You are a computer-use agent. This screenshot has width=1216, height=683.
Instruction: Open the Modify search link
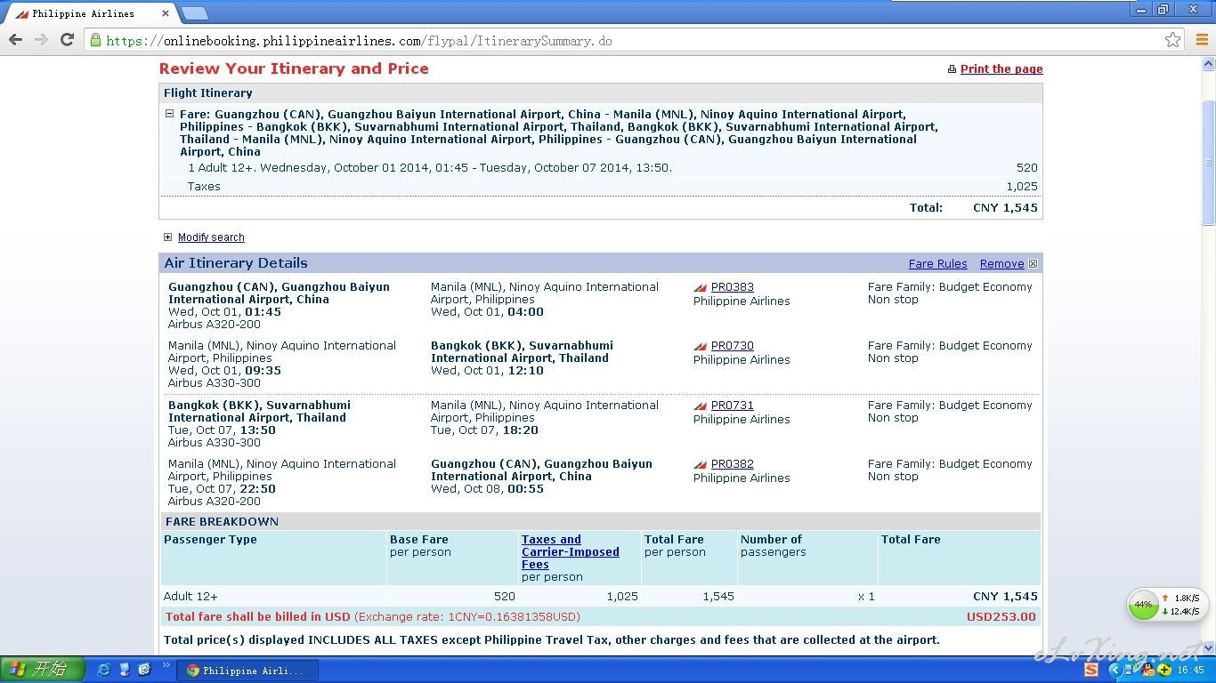click(x=211, y=237)
